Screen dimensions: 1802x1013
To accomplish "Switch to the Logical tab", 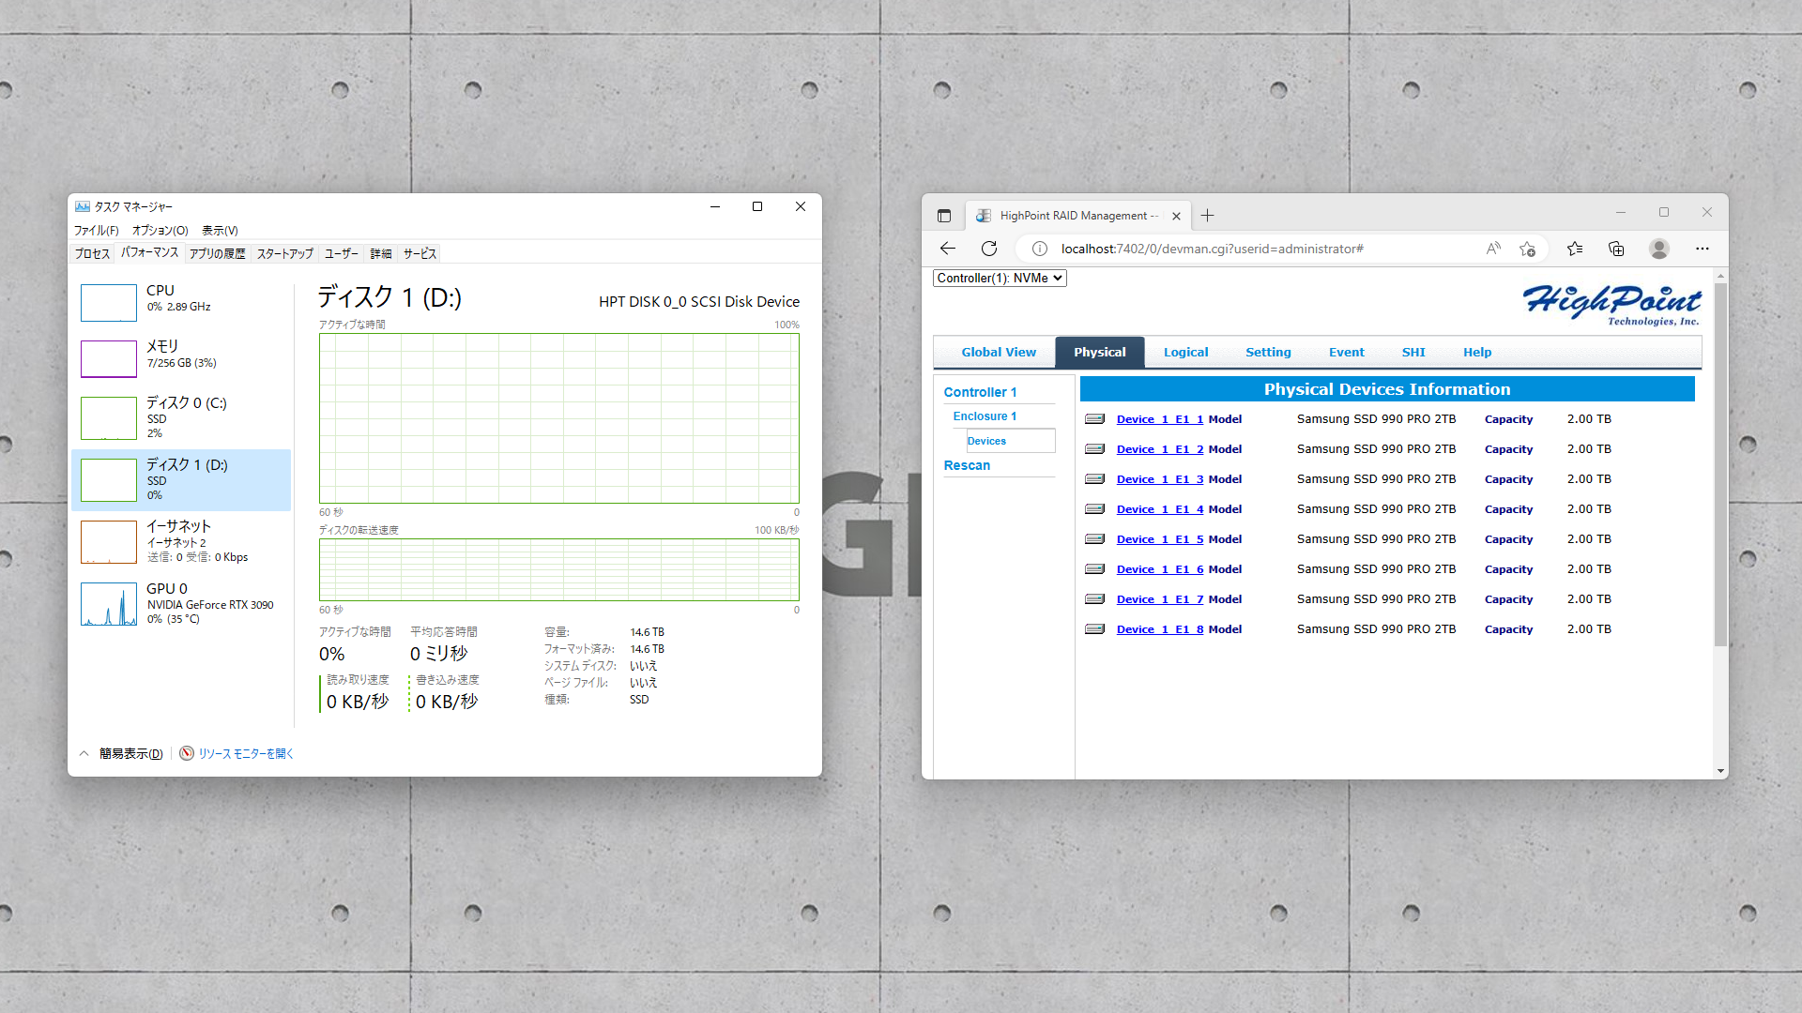I will pos(1184,352).
